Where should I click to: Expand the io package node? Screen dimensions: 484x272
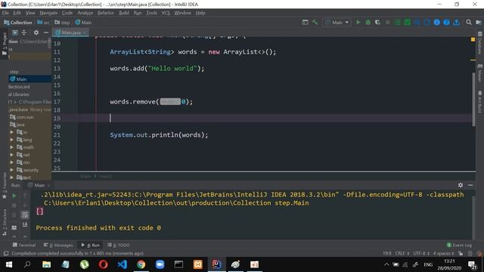pyautogui.click(x=12, y=132)
